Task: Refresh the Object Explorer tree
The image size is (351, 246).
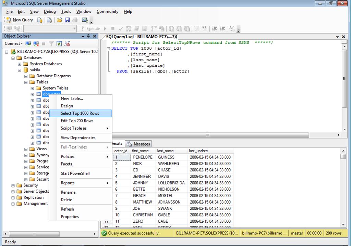Action: pyautogui.click(x=59, y=43)
